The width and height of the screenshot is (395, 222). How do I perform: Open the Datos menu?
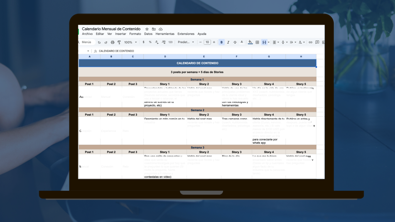(x=149, y=34)
